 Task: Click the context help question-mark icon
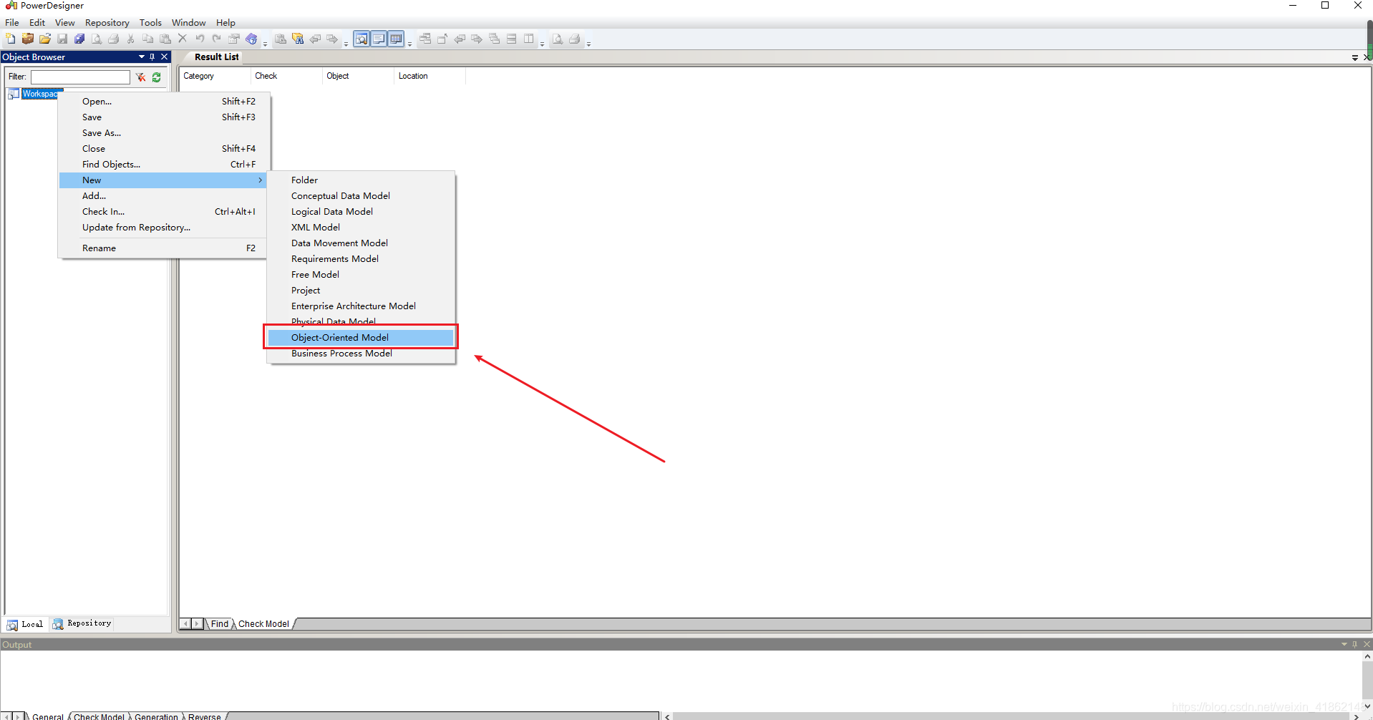[251, 39]
